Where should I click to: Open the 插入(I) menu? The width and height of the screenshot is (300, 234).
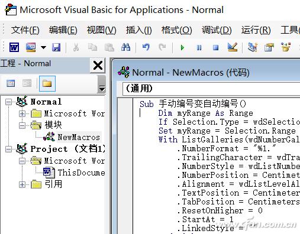[x=139, y=30]
